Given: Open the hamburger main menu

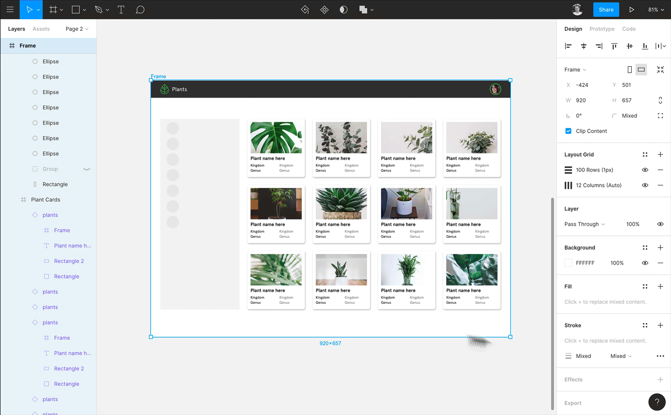Looking at the screenshot, I should coord(10,10).
